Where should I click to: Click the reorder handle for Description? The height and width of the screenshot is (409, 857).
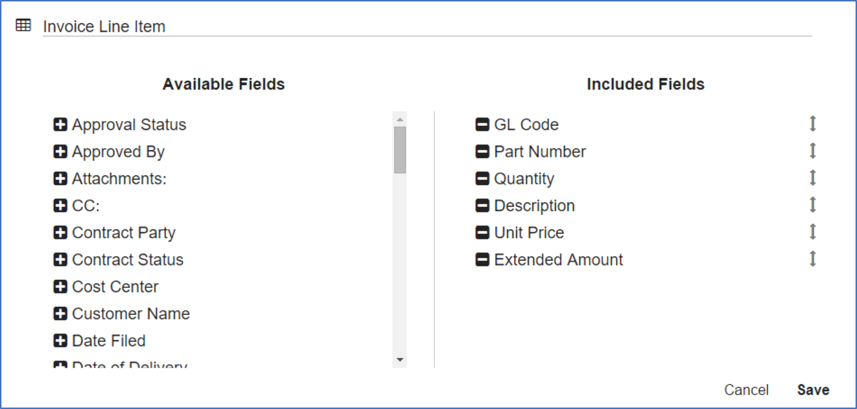812,205
